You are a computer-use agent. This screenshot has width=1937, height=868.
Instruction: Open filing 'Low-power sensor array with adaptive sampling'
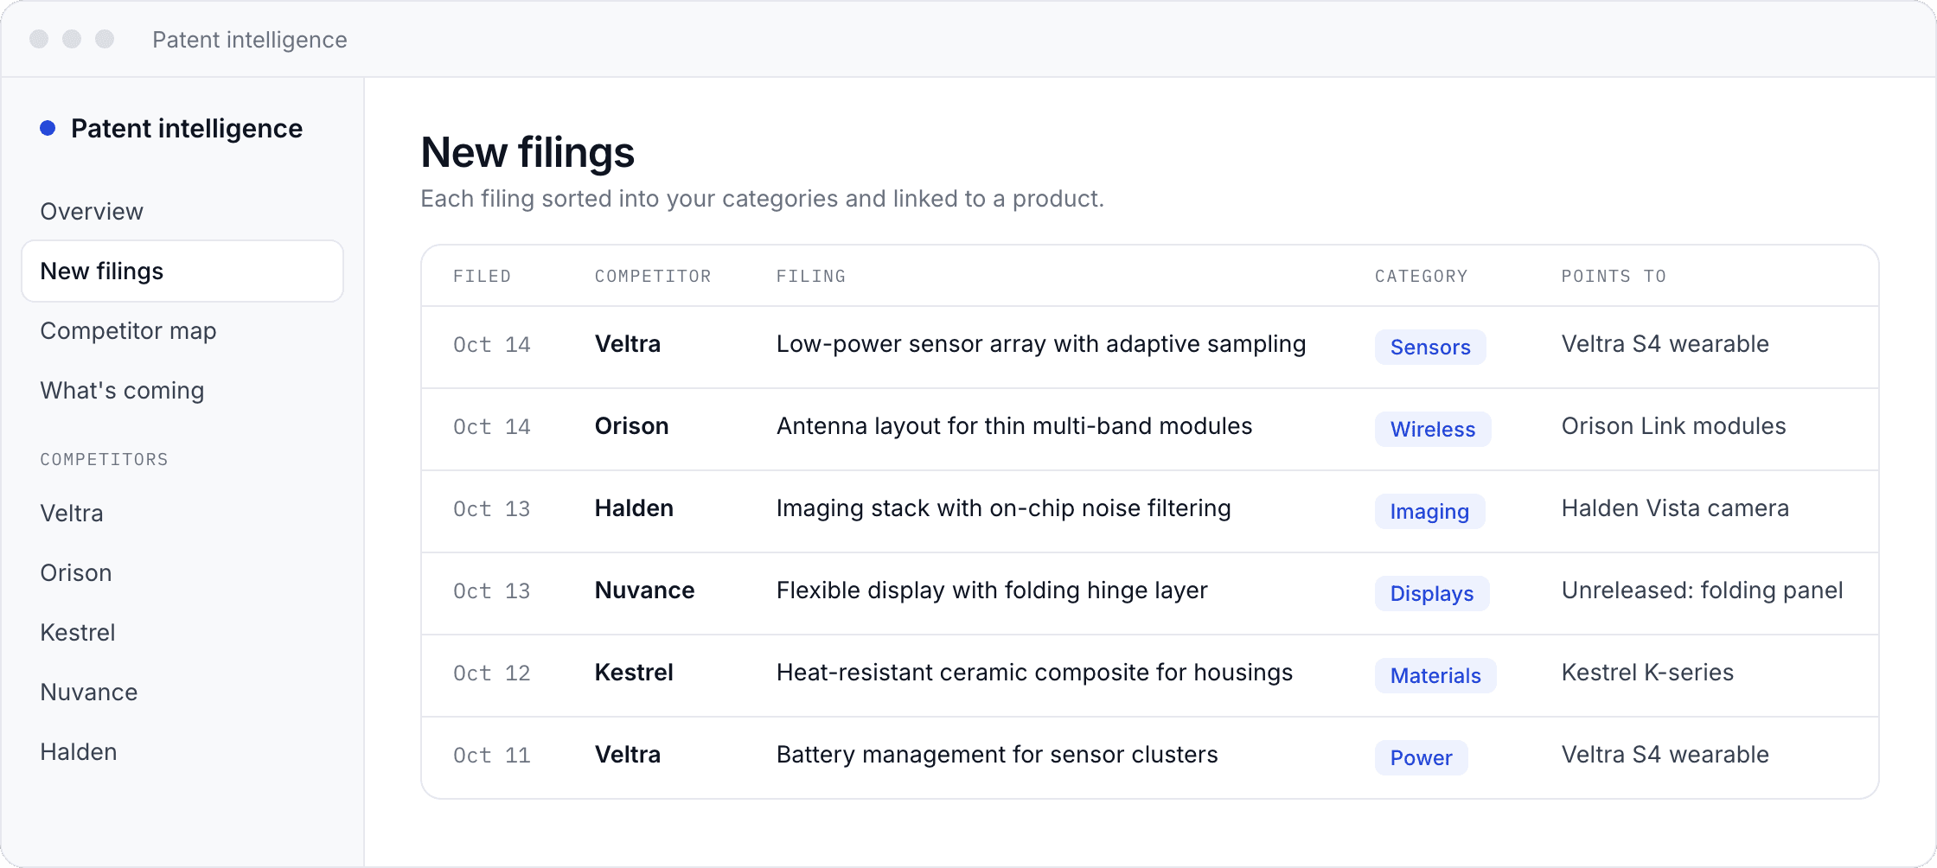1041,344
